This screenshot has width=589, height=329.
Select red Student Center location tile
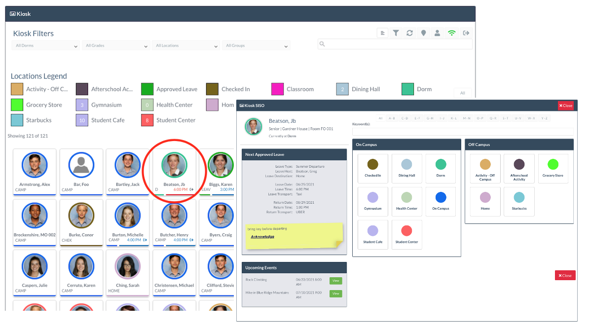coord(406,235)
